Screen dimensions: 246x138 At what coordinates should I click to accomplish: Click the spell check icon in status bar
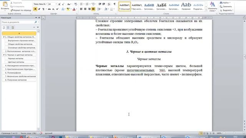[x=41, y=133]
